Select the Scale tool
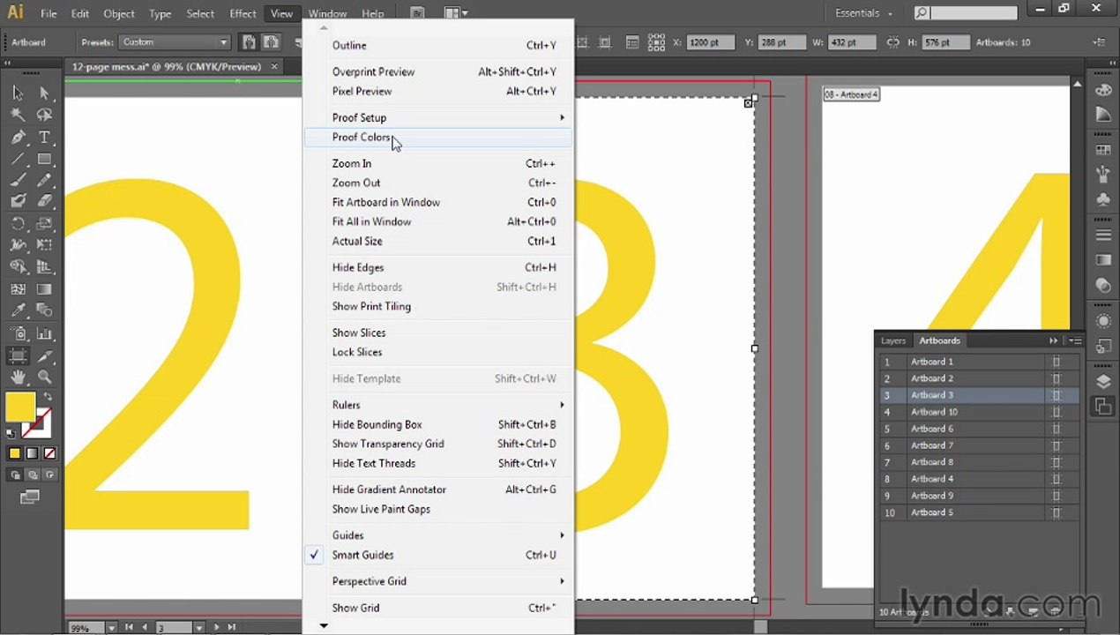Image resolution: width=1120 pixels, height=635 pixels. pos(44,224)
